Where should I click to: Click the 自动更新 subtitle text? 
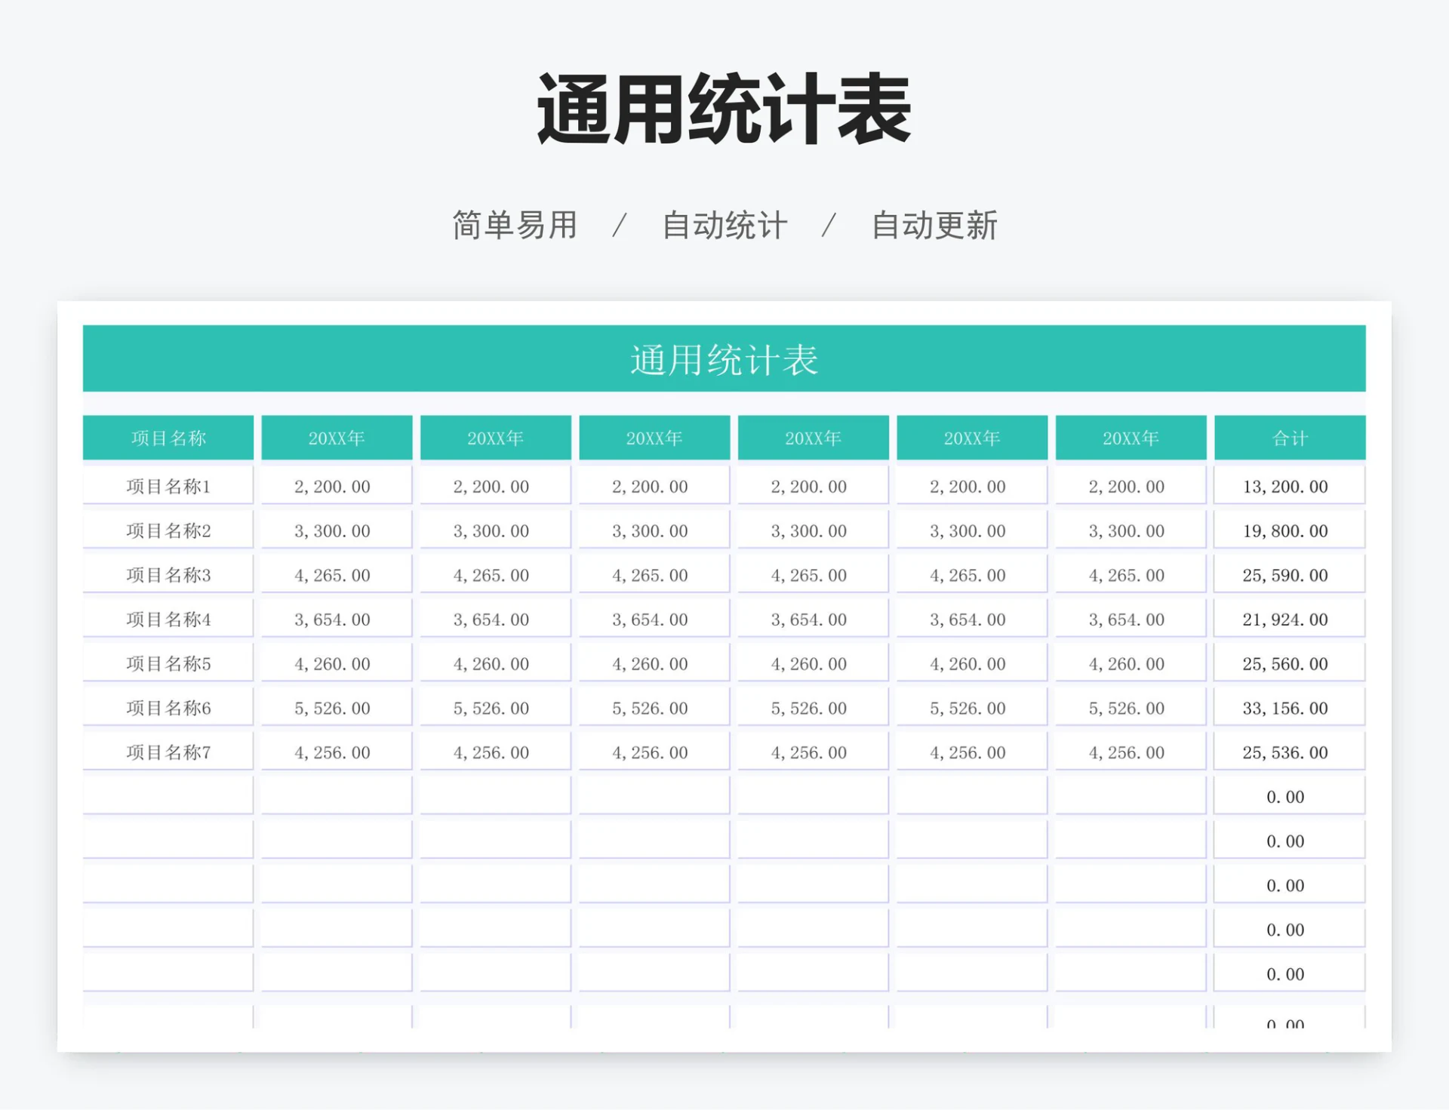[x=935, y=224]
